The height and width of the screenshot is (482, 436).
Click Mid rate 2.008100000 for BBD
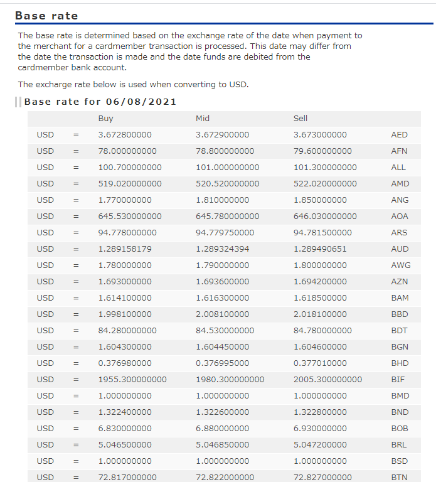point(223,314)
